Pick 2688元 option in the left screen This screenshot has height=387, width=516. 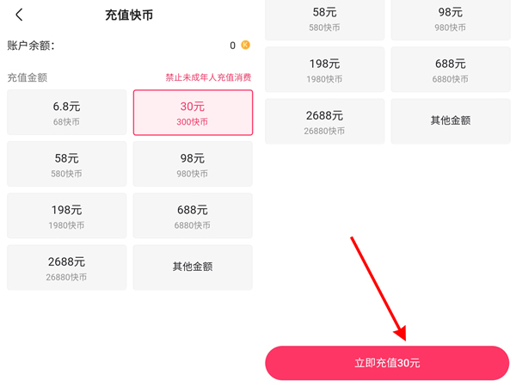point(66,267)
